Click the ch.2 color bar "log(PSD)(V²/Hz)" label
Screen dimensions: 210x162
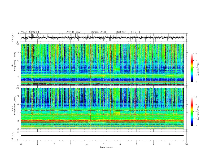click(199, 113)
